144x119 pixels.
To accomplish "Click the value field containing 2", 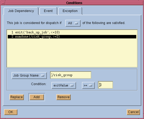I will (105, 85).
